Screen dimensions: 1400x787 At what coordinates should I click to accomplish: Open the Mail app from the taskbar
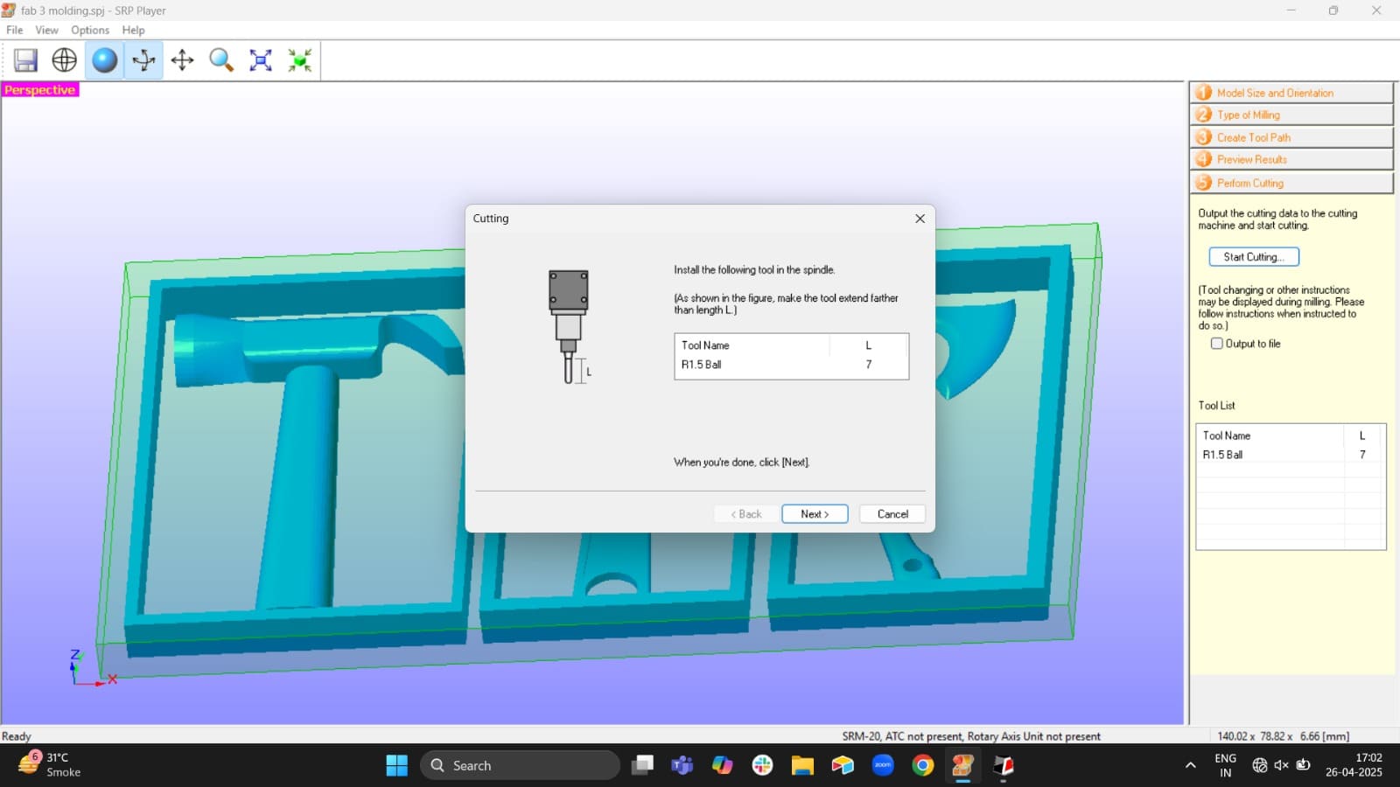(843, 766)
